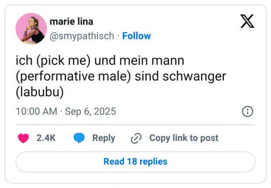Like the tweet with the heart icon
Screen dimensions: 271x188
pos(23,138)
